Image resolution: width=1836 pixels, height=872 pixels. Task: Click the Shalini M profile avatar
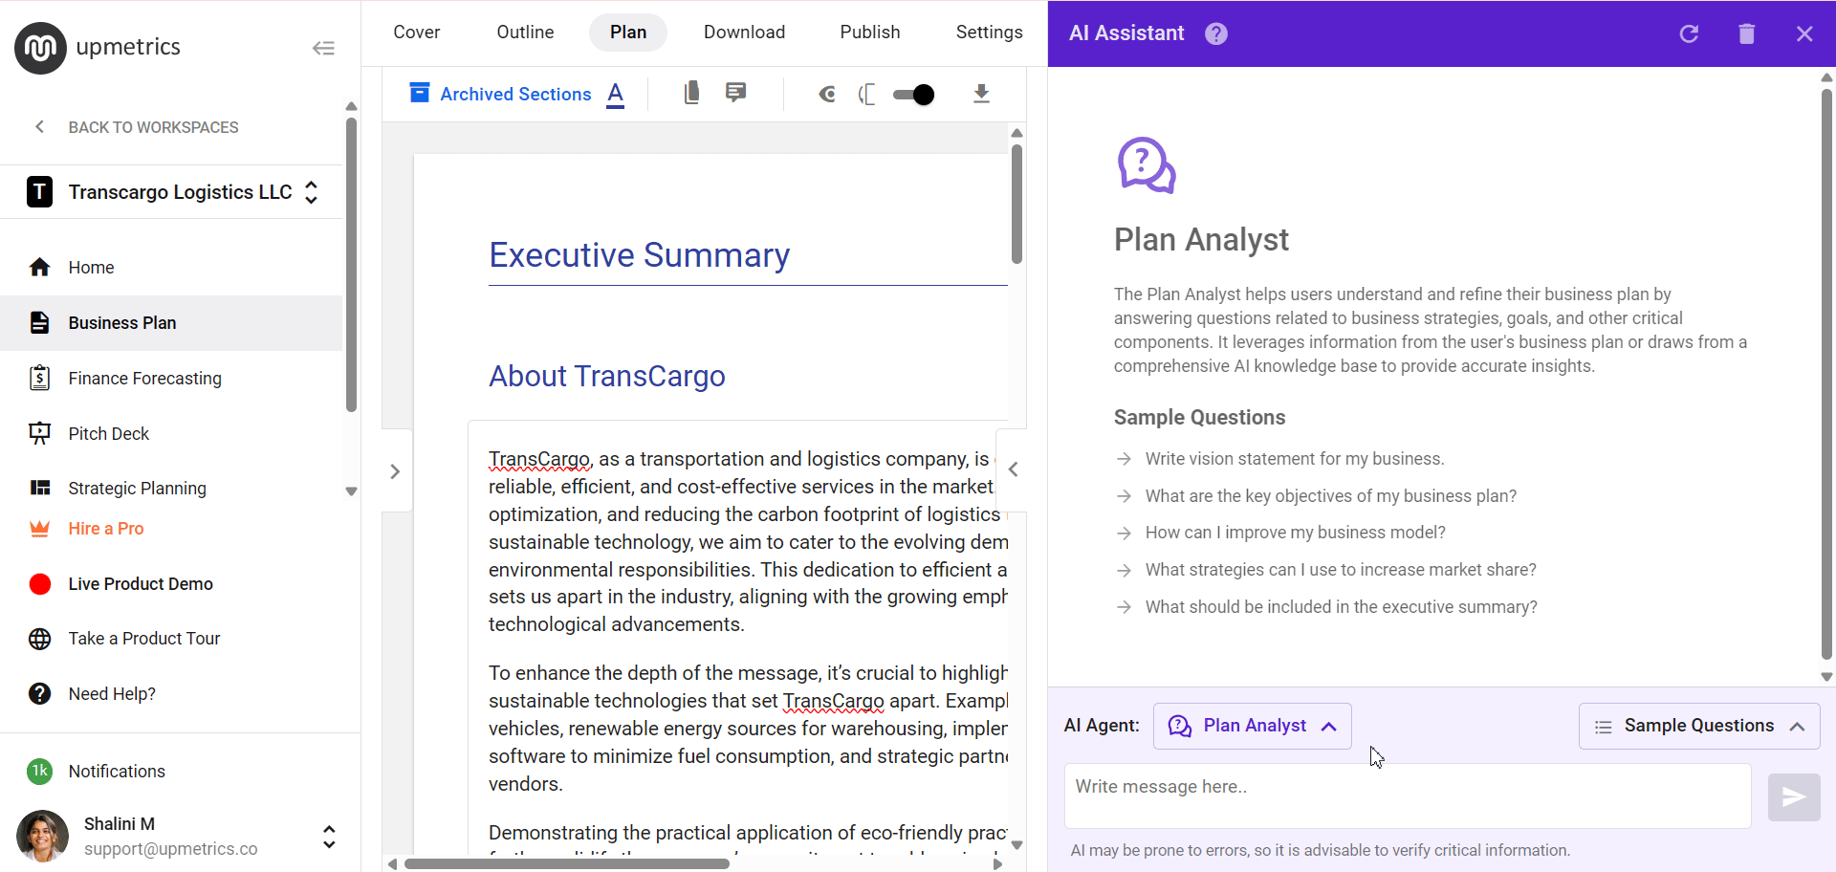[x=42, y=836]
